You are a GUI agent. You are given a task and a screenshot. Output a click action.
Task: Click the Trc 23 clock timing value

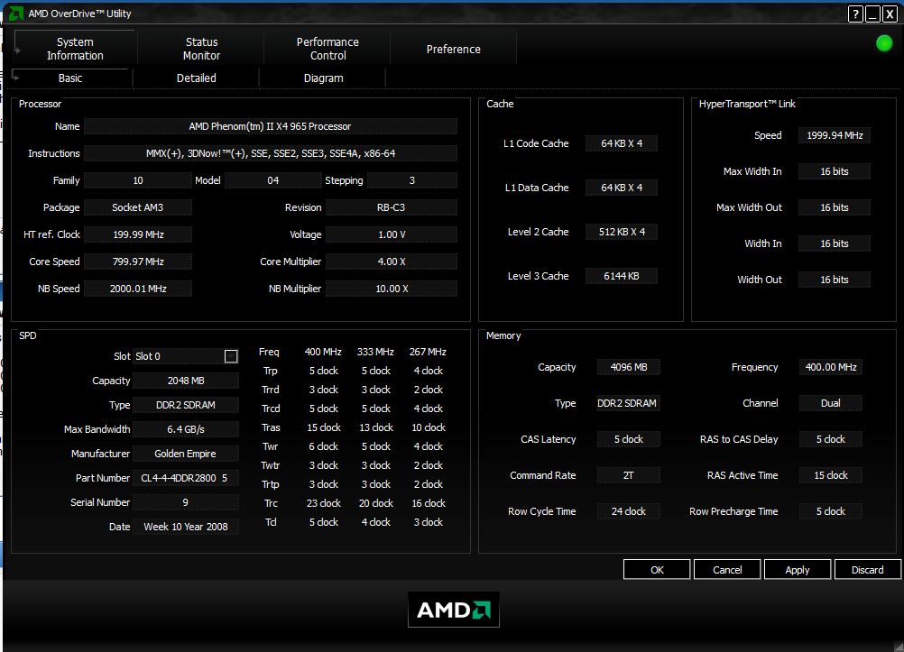323,503
